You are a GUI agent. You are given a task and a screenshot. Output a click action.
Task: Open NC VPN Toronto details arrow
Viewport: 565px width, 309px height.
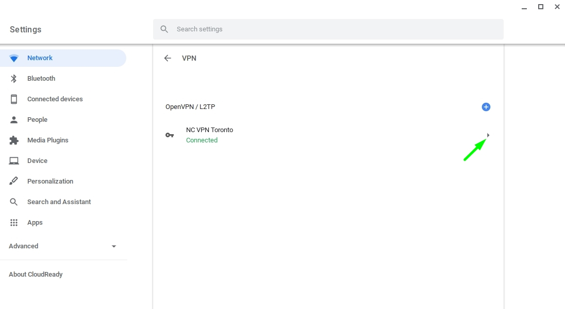tap(488, 135)
